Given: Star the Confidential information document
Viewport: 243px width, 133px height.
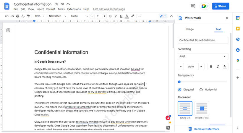Looking at the screenshot, I should click(x=57, y=4).
